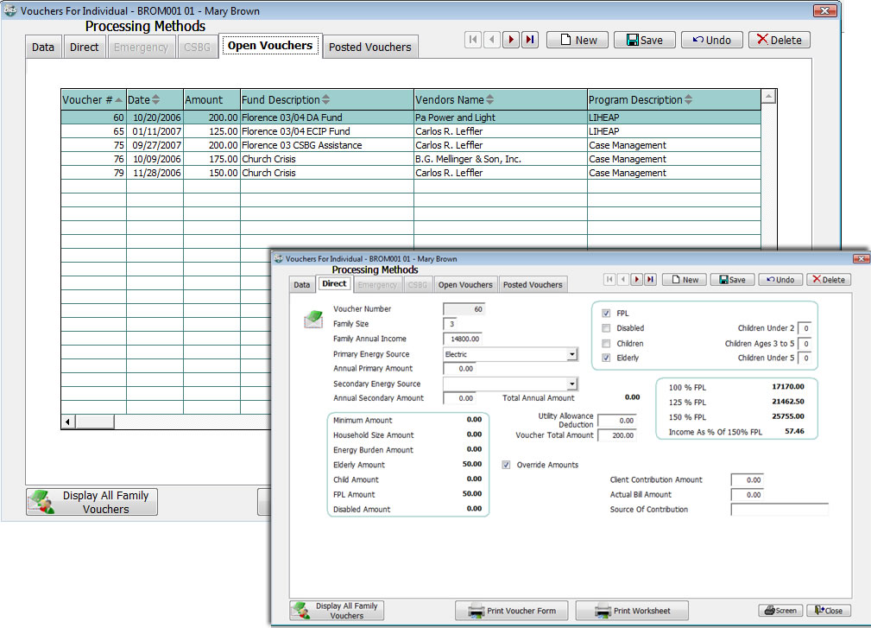Jump to first record in front window
Viewport: 871px width, 628px height.
[609, 280]
